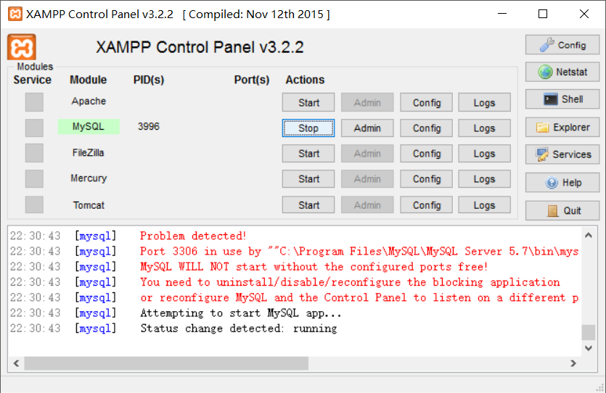Click the log's horizontal scroll right arrow

coord(573,363)
